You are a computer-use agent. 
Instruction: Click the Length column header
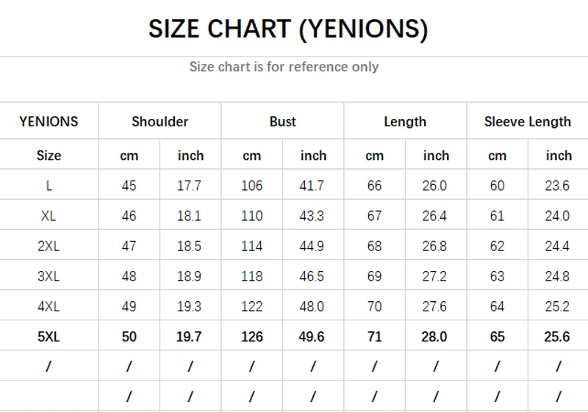(405, 122)
